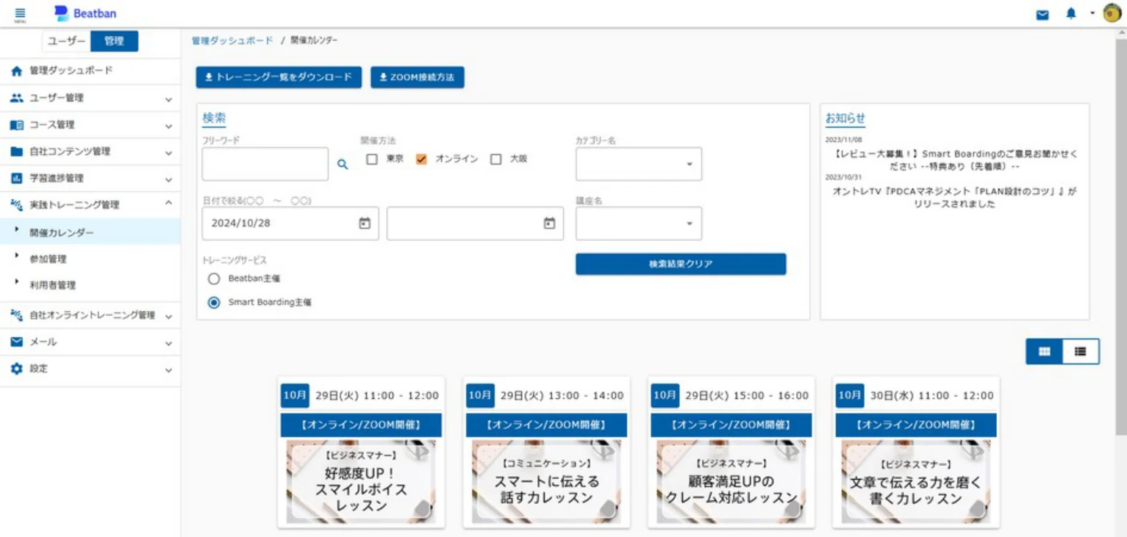Click トレーニング一覧をダウンロード button
This screenshot has width=1127, height=537.
tap(279, 77)
